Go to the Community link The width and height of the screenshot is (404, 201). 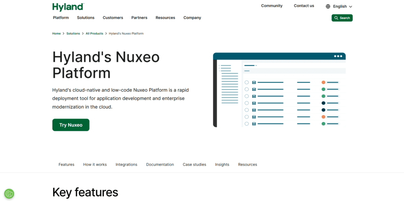coord(272,6)
